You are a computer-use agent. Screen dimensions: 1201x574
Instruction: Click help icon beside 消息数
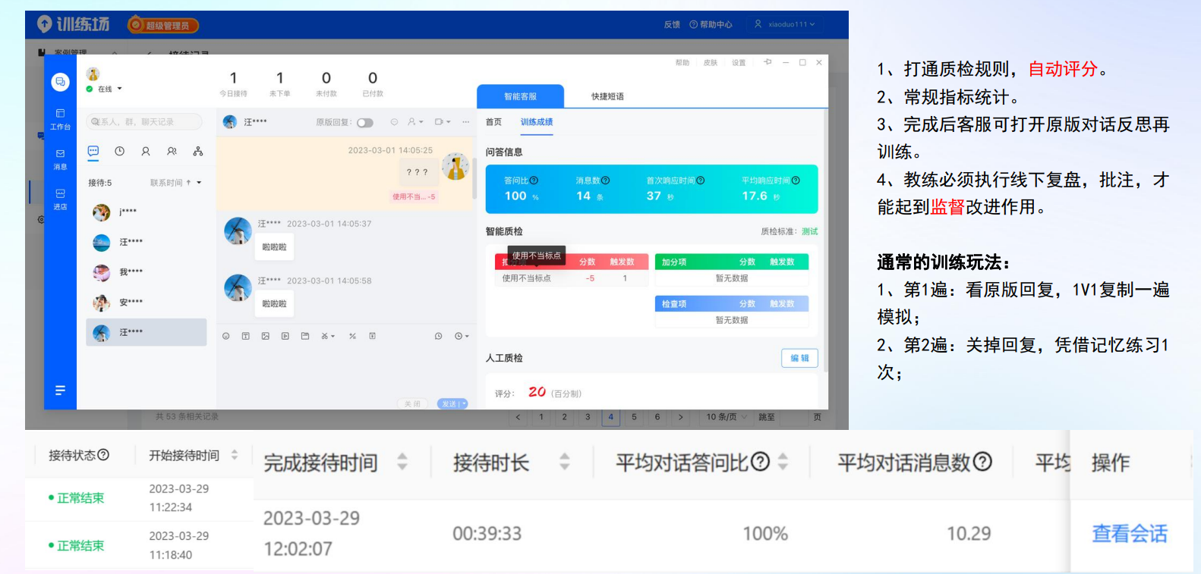point(605,180)
